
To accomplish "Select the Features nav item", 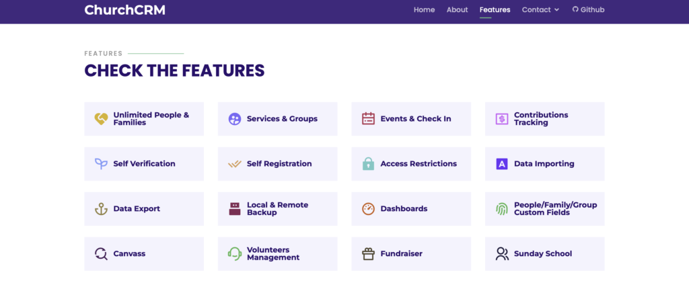I will 495,9.
